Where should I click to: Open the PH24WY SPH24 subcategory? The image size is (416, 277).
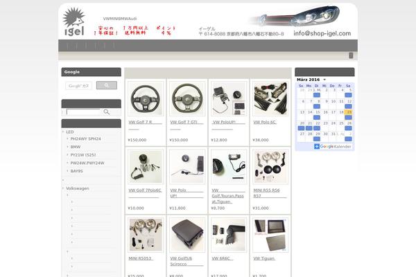86,138
